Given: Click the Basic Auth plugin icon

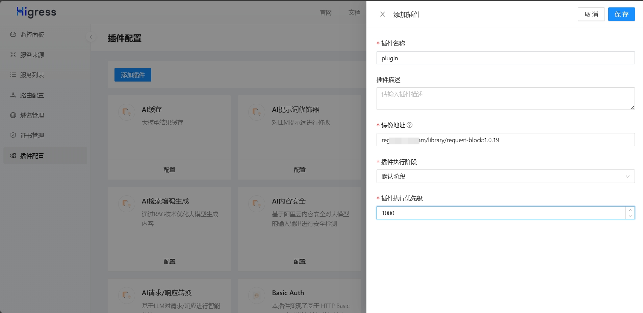Looking at the screenshot, I should point(257,295).
